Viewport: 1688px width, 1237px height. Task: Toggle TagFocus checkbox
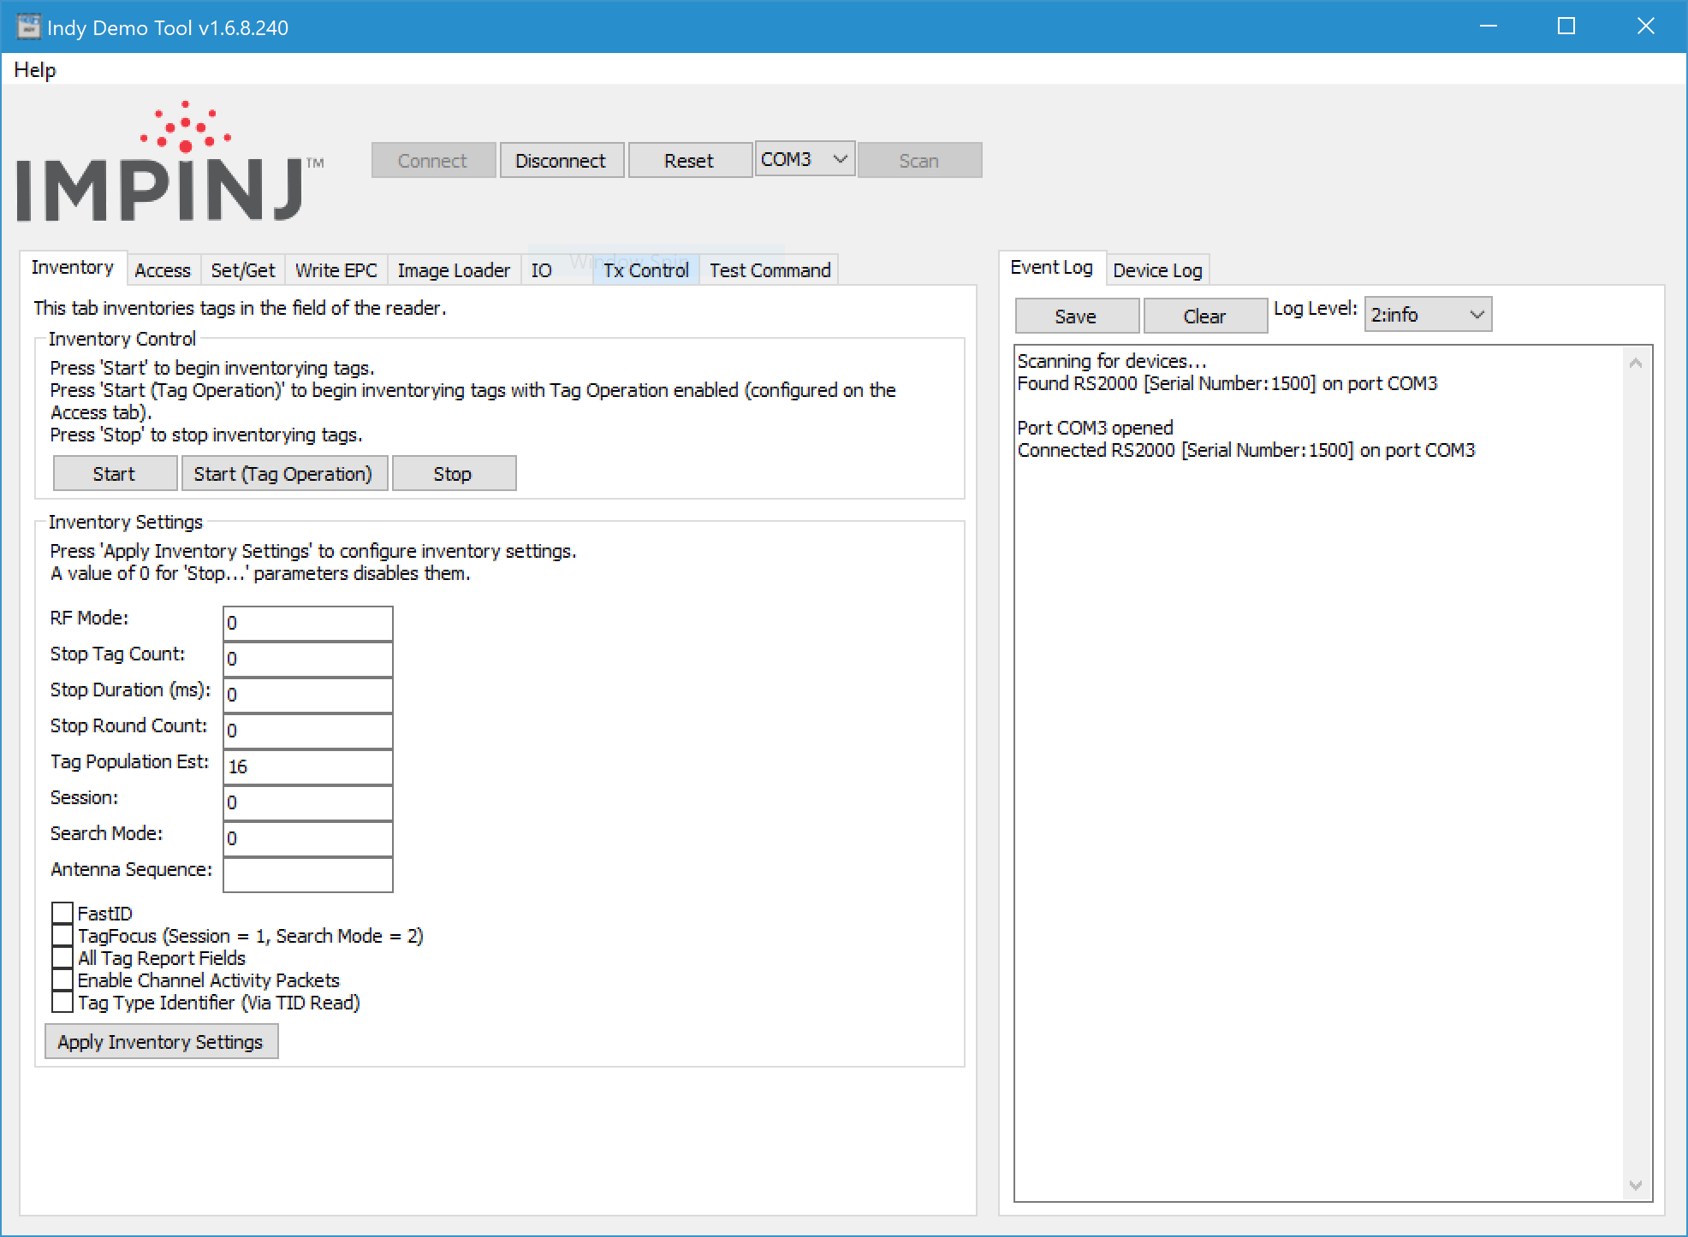pyautogui.click(x=62, y=935)
